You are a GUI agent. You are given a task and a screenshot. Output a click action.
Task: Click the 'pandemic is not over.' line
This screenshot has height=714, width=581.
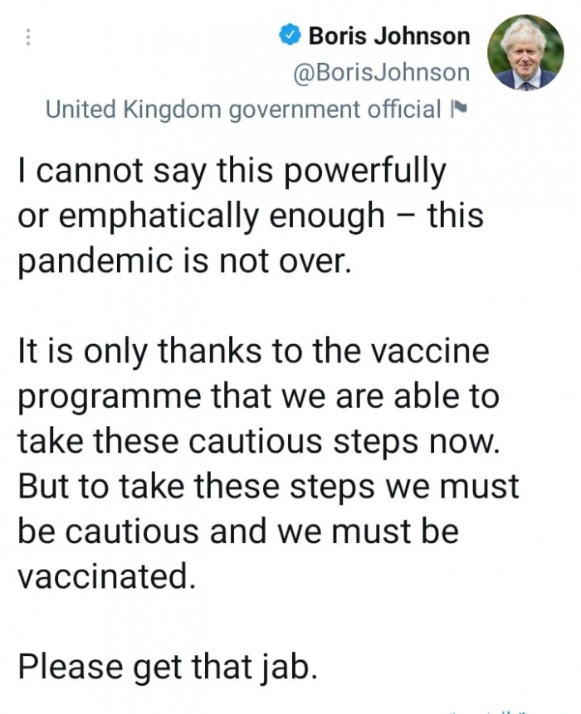click(x=183, y=260)
